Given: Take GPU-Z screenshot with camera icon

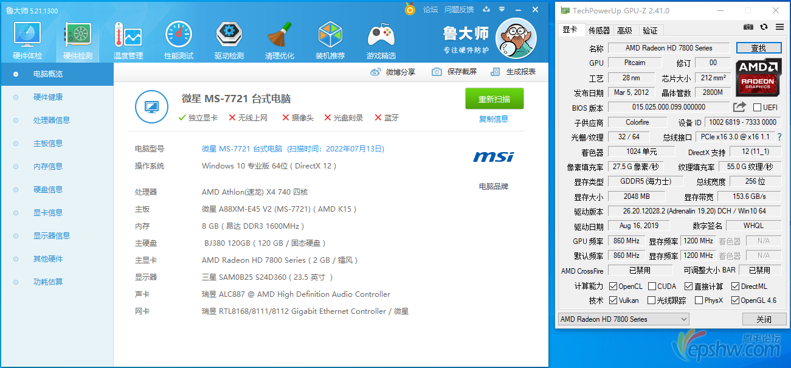Looking at the screenshot, I should coord(748,27).
